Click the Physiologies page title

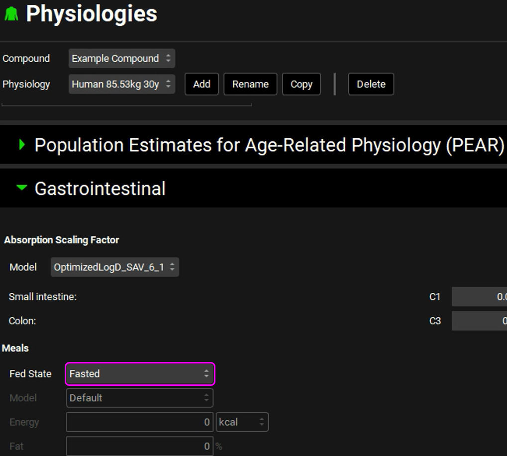coord(92,13)
